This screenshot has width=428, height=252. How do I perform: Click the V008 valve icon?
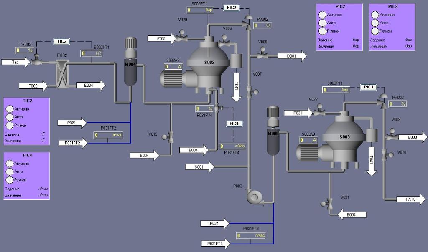pyautogui.click(x=262, y=53)
